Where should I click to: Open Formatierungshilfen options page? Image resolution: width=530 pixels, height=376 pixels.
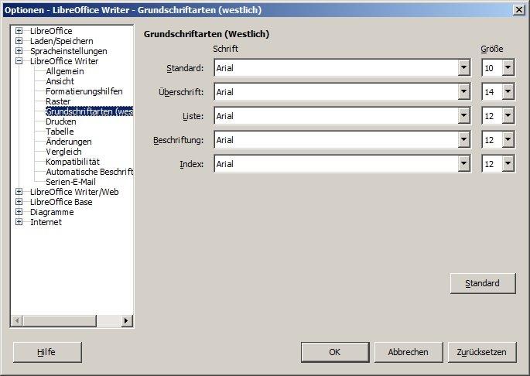click(x=84, y=91)
